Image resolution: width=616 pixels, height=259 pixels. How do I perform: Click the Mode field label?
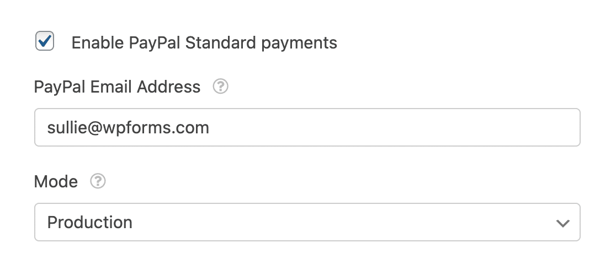[x=56, y=182]
